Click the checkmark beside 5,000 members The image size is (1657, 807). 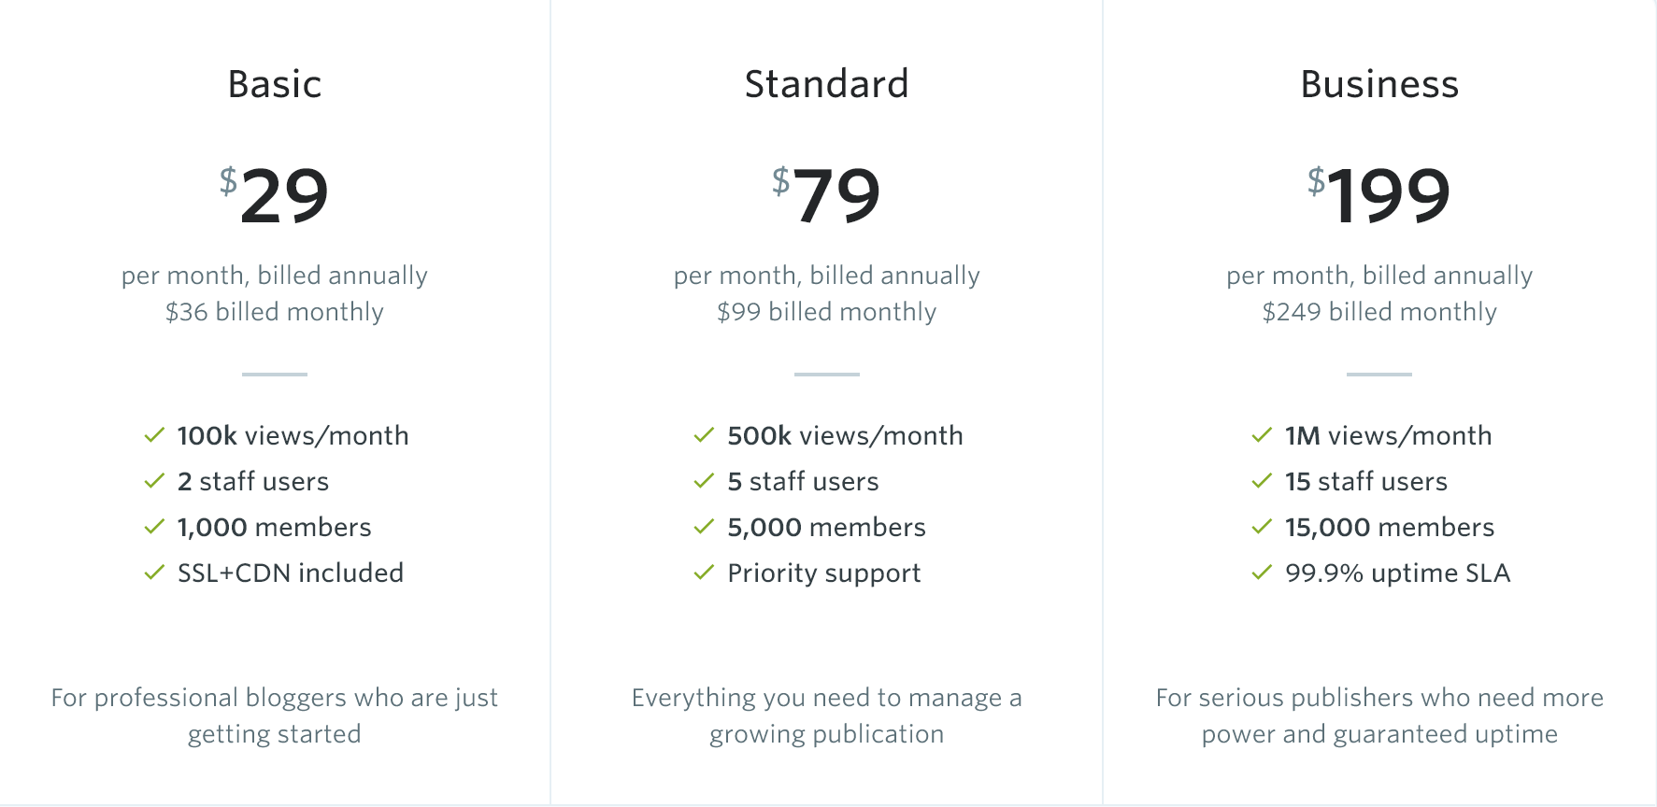click(x=704, y=527)
